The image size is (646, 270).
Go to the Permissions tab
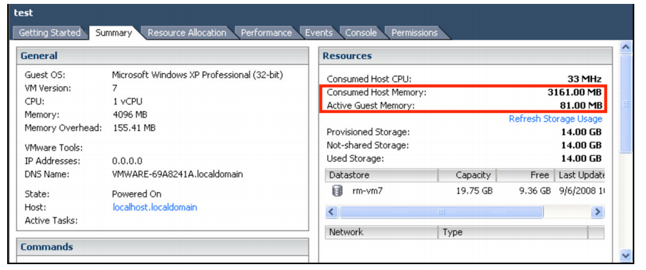click(x=414, y=32)
